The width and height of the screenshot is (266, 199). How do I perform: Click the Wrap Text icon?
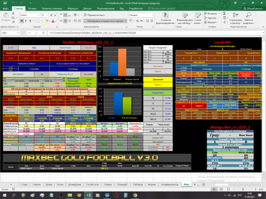click(85, 15)
